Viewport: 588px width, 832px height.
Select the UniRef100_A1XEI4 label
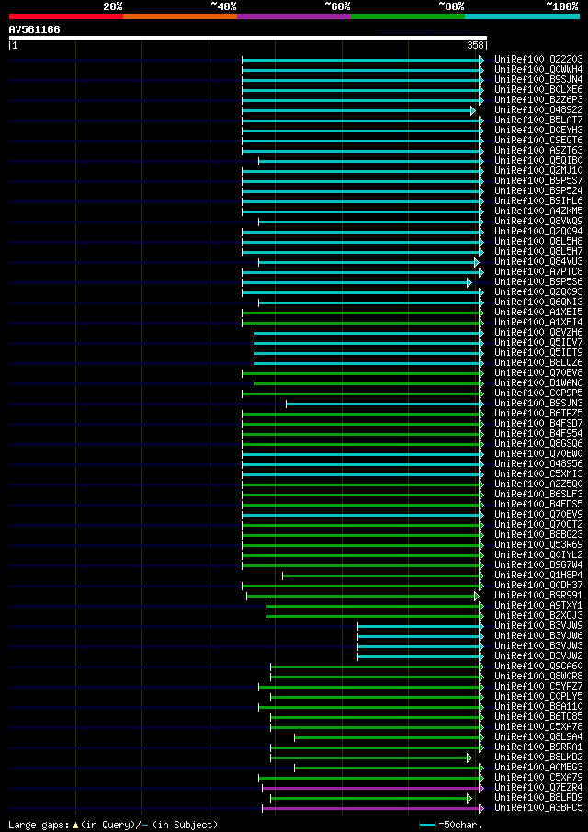pyautogui.click(x=538, y=323)
